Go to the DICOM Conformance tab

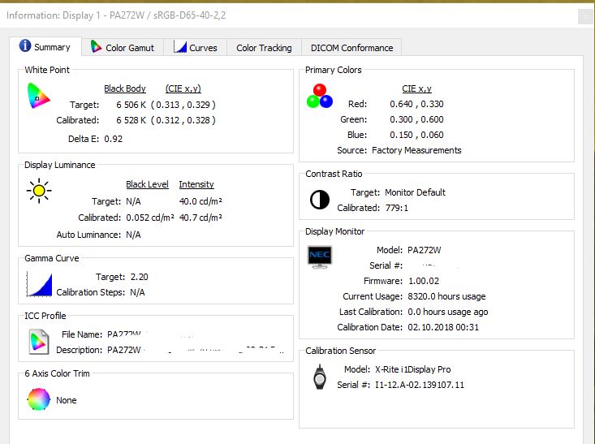pos(351,48)
